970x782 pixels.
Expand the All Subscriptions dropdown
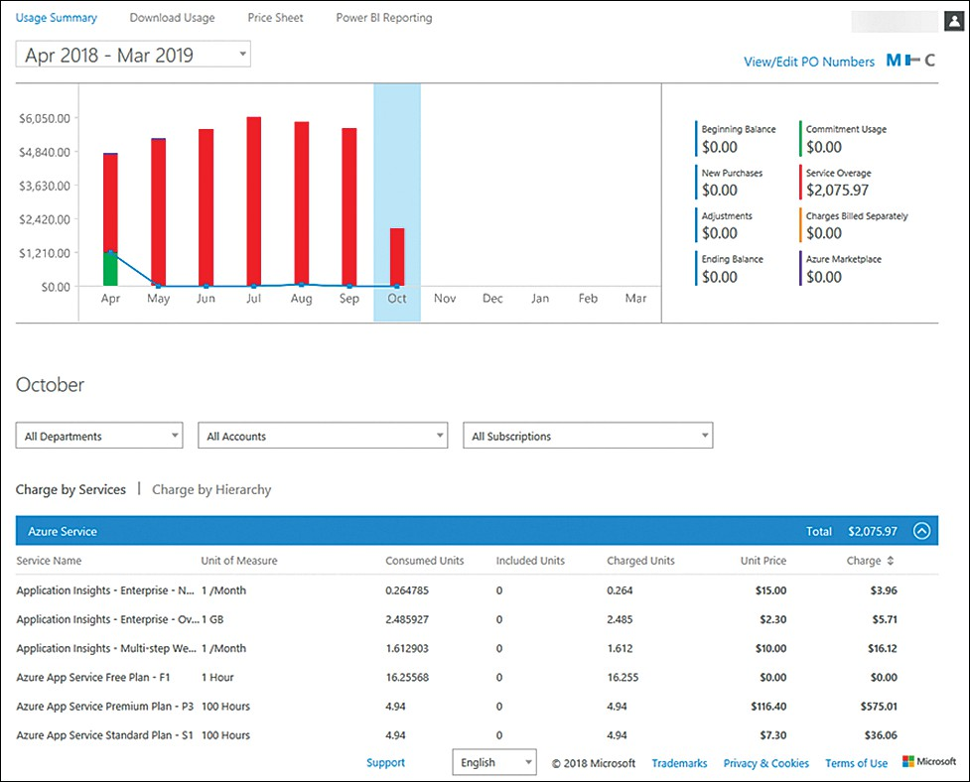click(588, 436)
